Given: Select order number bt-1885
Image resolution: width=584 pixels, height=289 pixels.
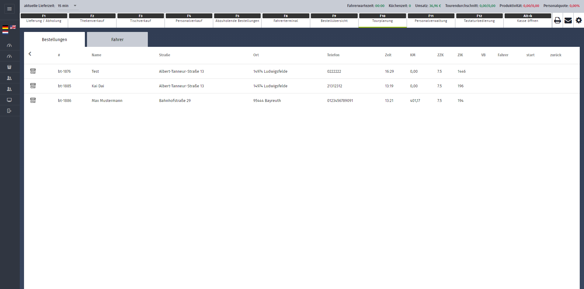Looking at the screenshot, I should [x=64, y=86].
